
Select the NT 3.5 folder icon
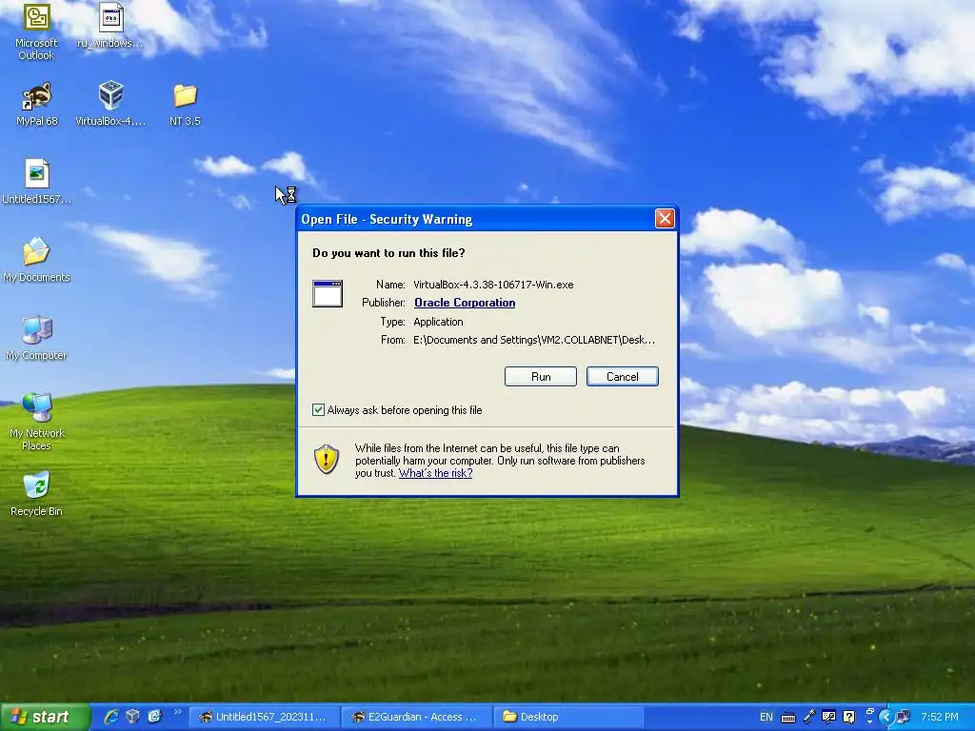tap(185, 105)
